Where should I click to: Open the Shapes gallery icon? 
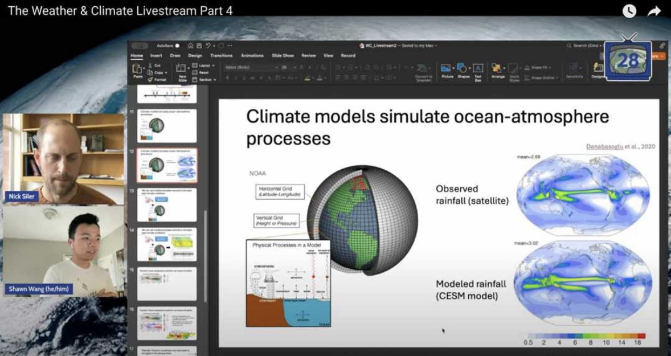click(463, 68)
